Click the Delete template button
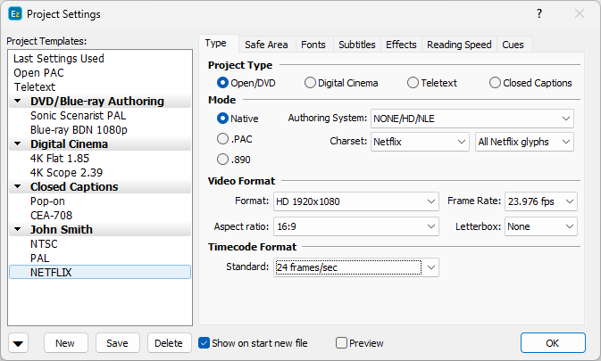This screenshot has width=601, height=361. point(168,343)
